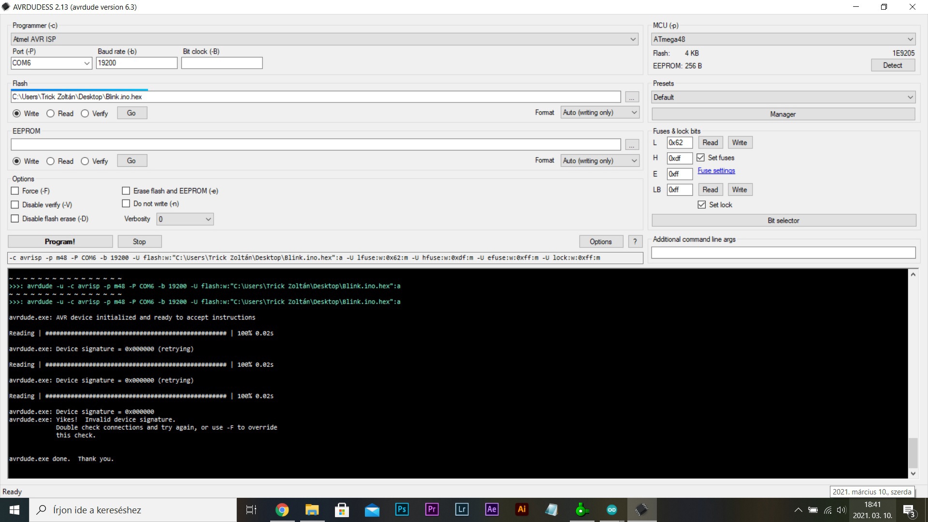Viewport: 928px width, 522px height.
Task: Enable the Force (-F) checkbox
Action: click(15, 191)
